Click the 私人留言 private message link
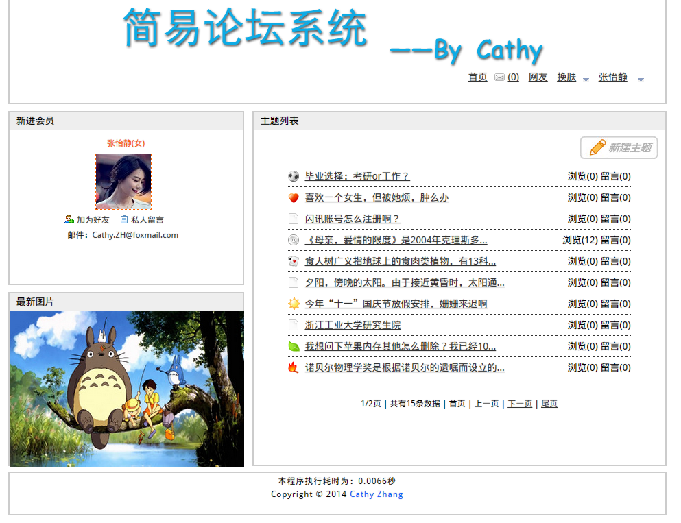The width and height of the screenshot is (681, 523). click(147, 219)
